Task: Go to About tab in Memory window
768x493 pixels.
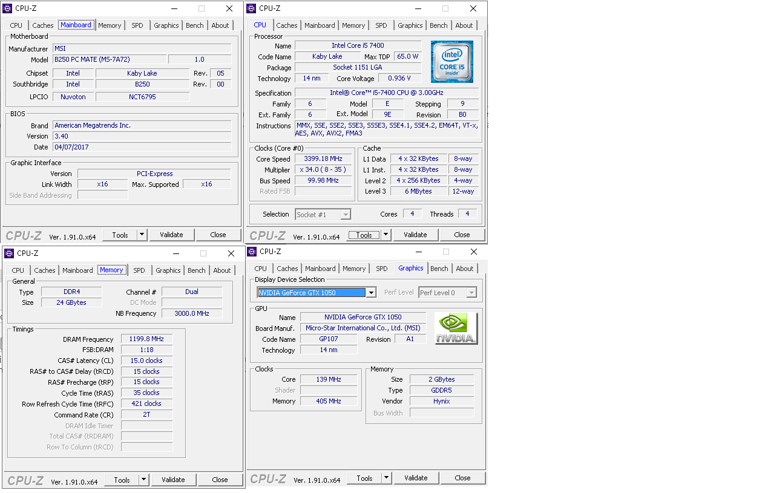Action: click(x=222, y=270)
